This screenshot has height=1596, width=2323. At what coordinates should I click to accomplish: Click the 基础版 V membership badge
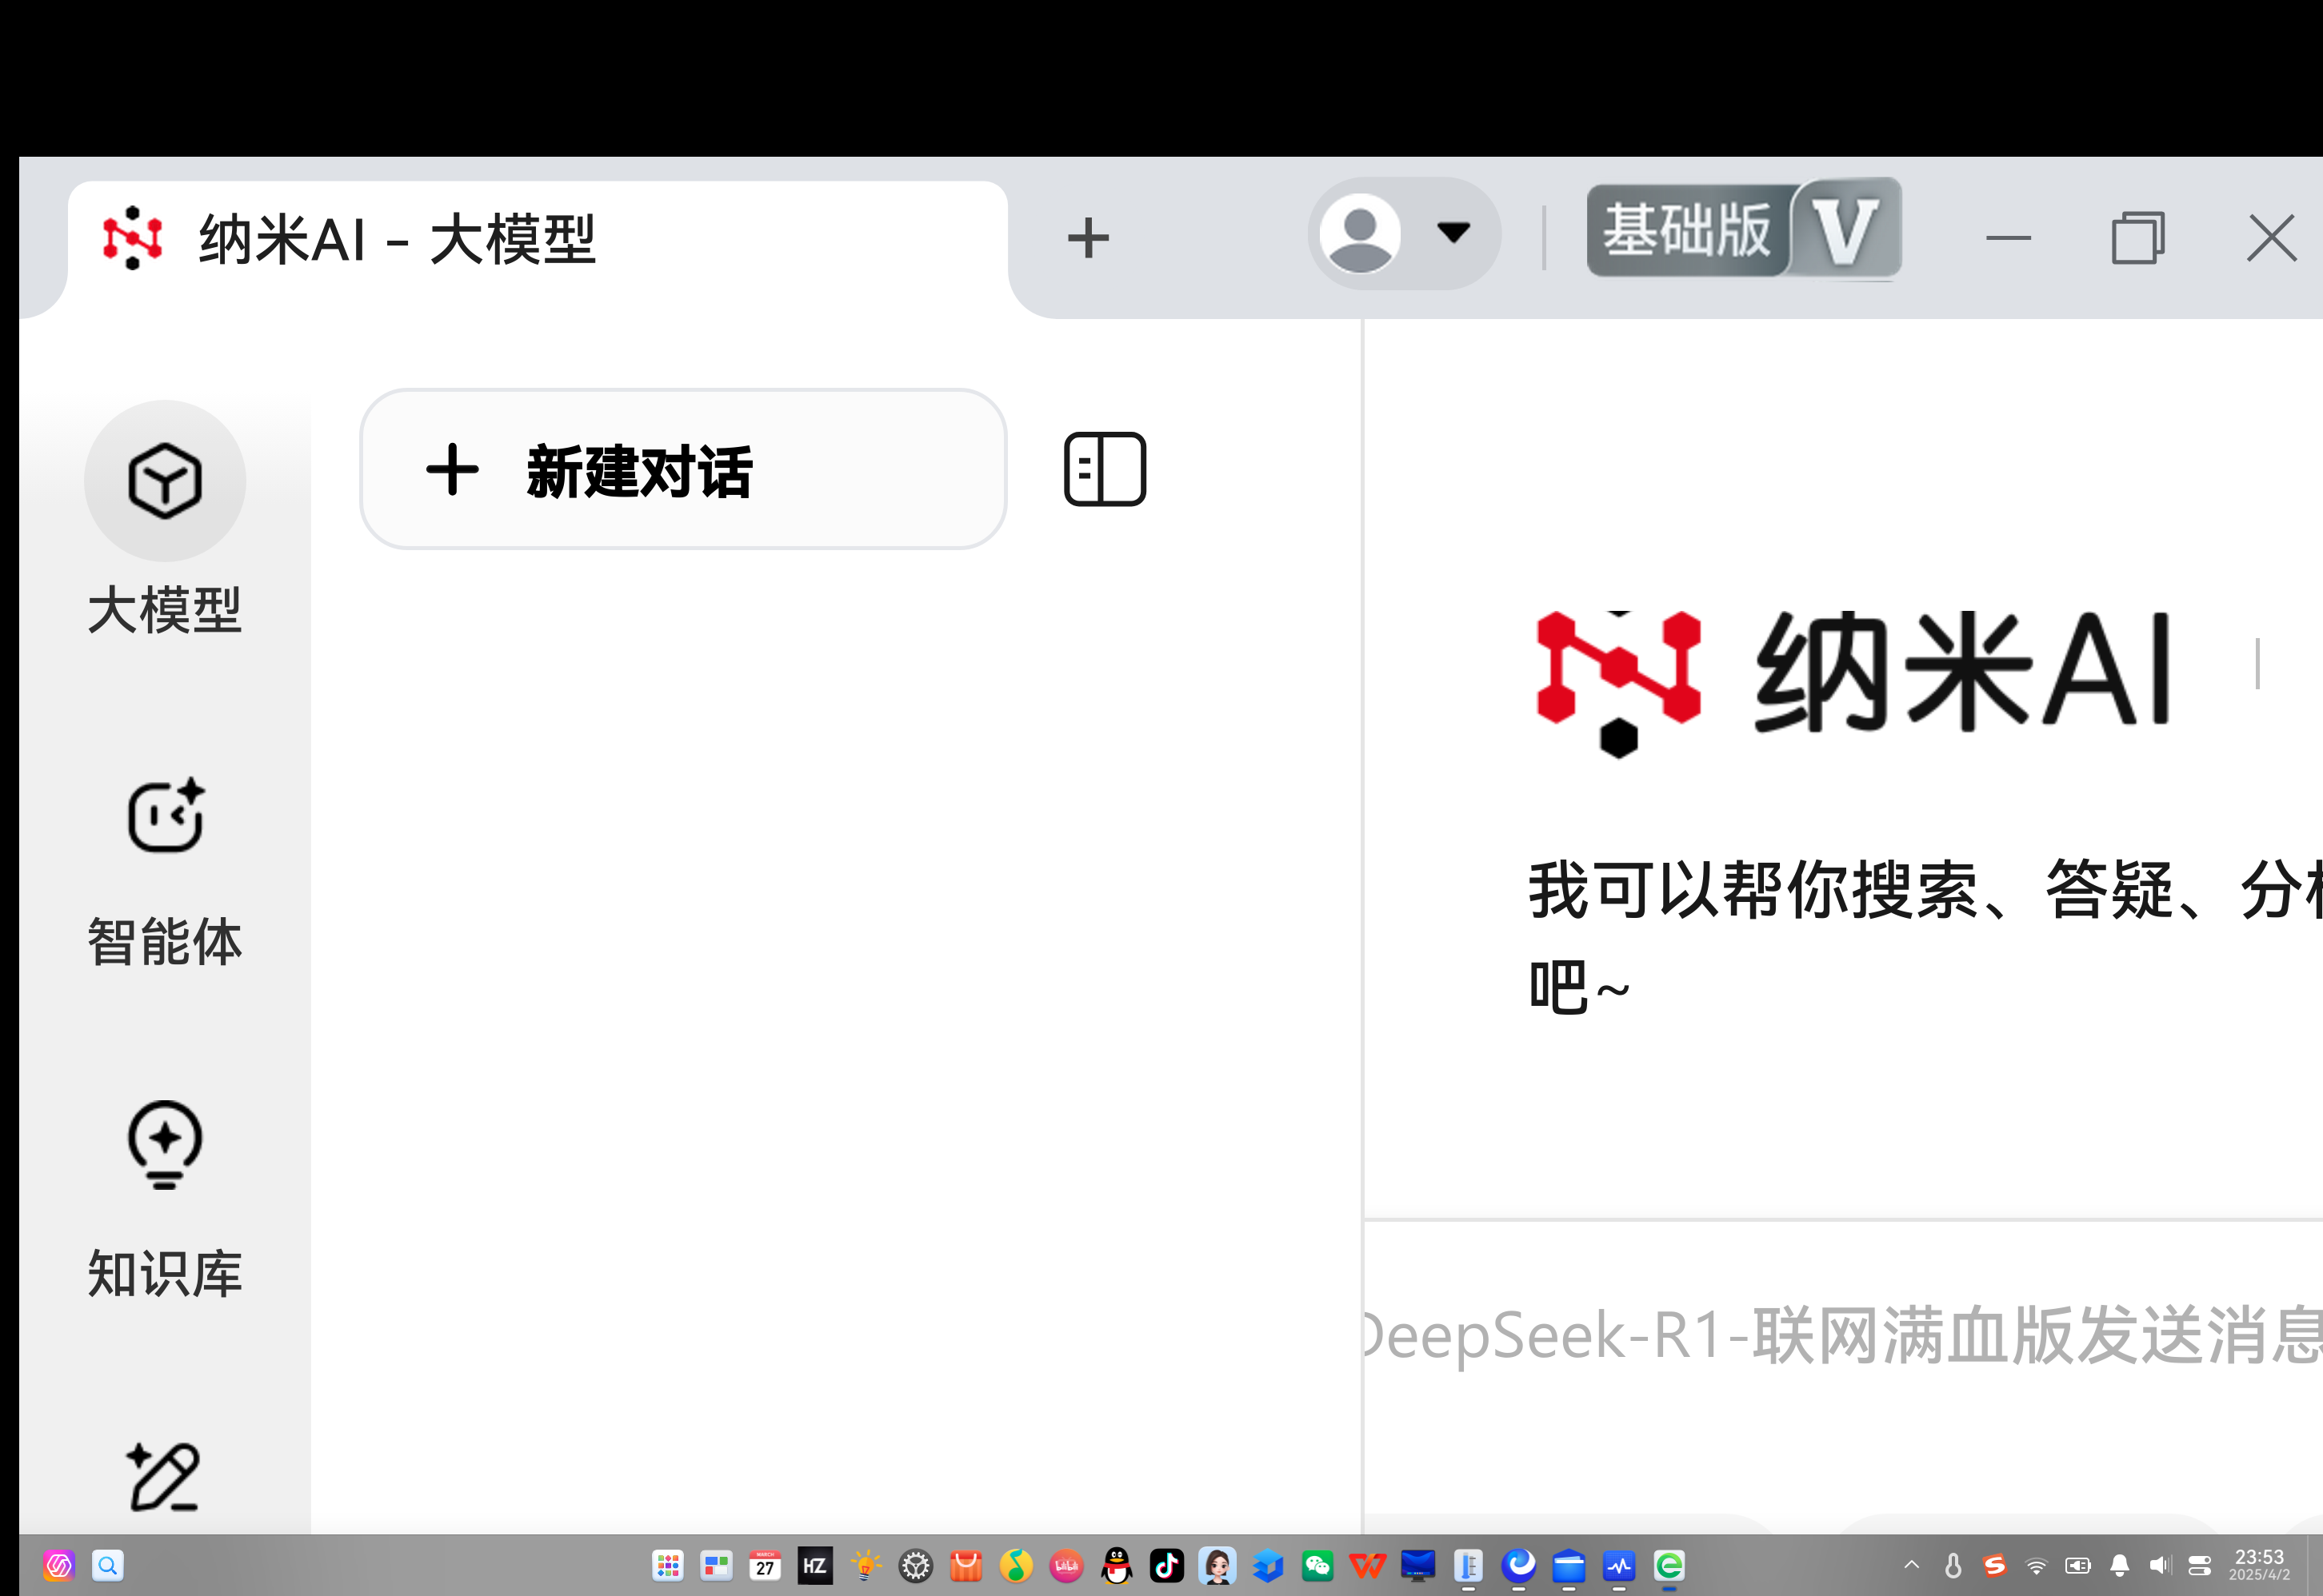(1744, 229)
